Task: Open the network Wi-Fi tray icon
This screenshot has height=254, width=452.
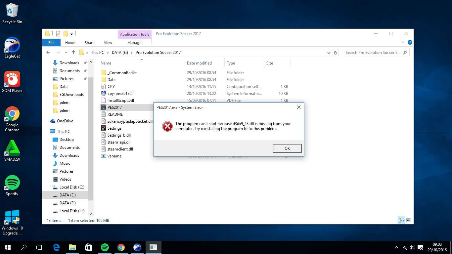Action: pyautogui.click(x=405, y=247)
